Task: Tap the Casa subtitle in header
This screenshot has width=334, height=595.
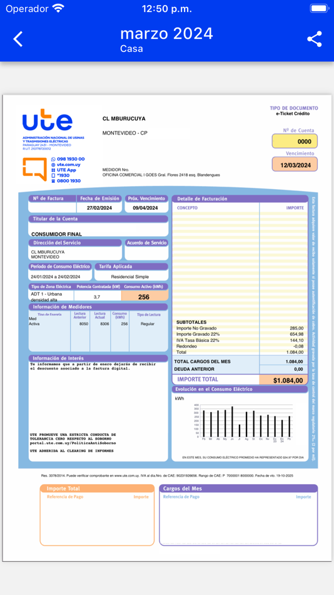Action: (131, 49)
